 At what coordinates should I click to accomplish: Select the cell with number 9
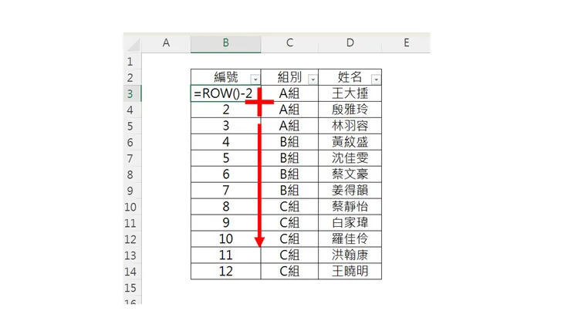(226, 223)
